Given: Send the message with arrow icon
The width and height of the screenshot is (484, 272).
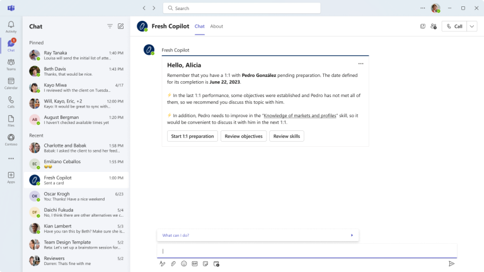Looking at the screenshot, I should click(451, 264).
